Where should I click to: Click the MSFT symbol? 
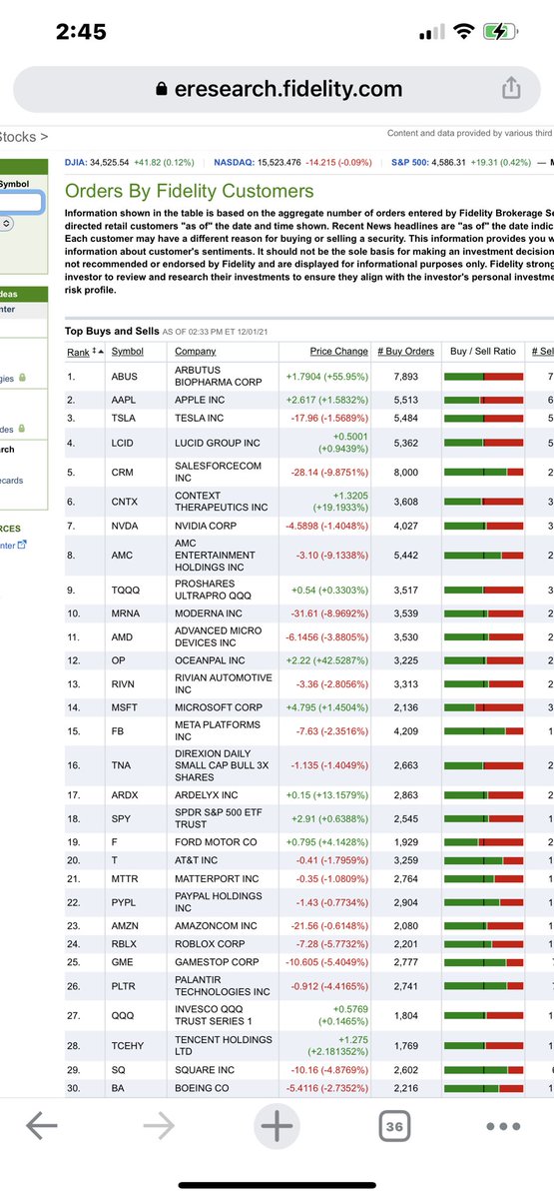126,707
